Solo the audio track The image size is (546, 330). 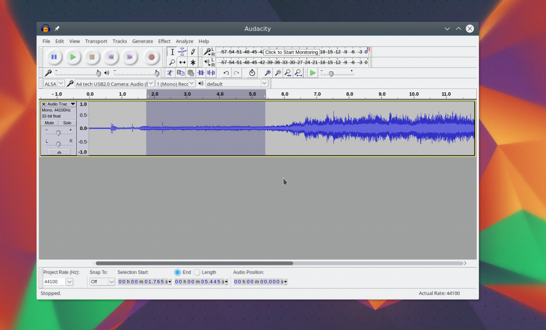67,123
